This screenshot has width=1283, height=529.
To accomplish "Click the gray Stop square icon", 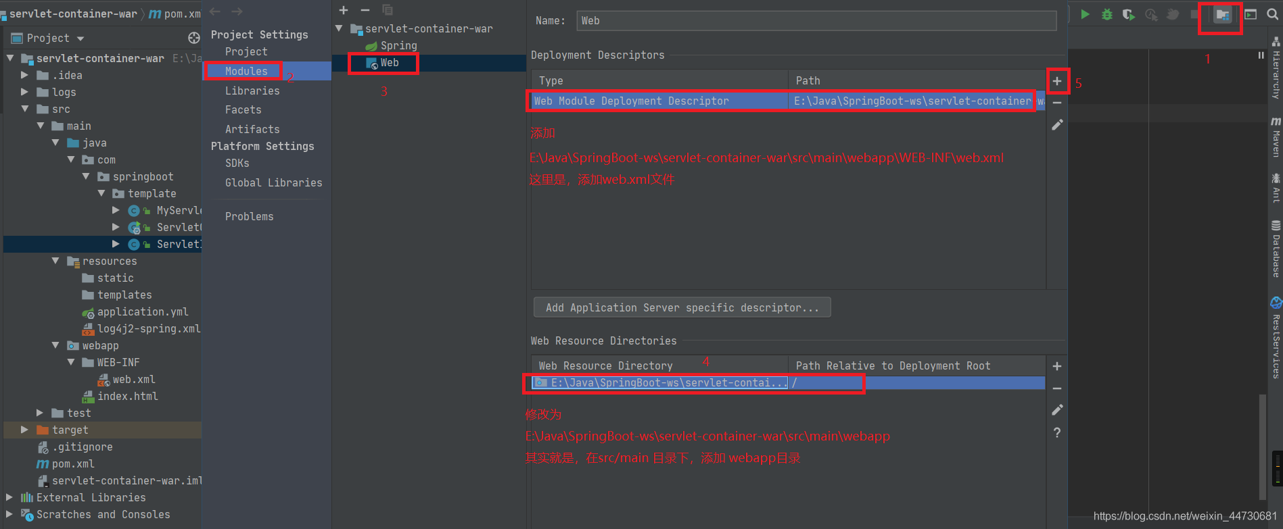I will click(x=1194, y=14).
